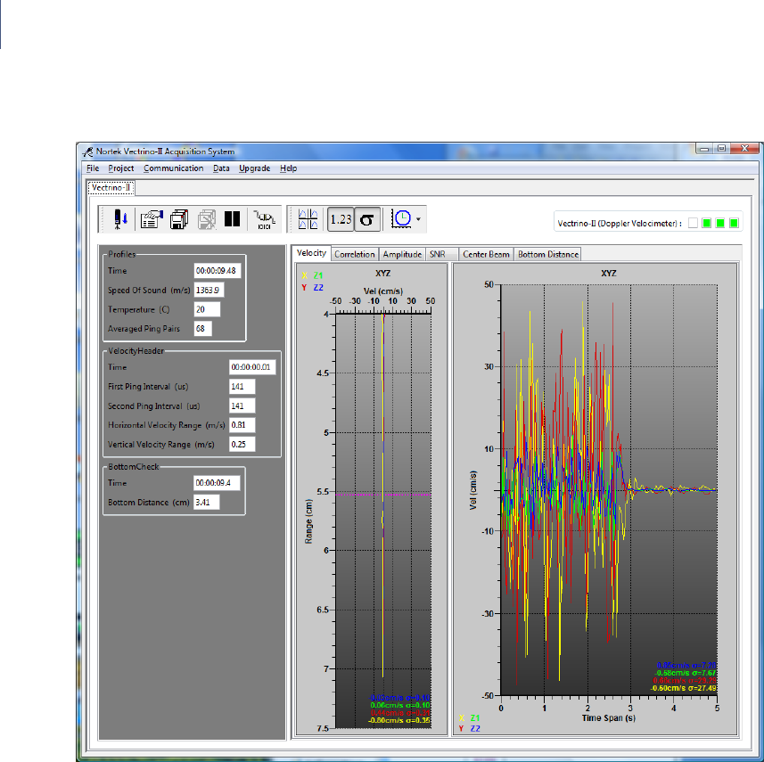Toggle the 1.23 numeric values display
Screen dimensions: 764x762
[x=340, y=219]
